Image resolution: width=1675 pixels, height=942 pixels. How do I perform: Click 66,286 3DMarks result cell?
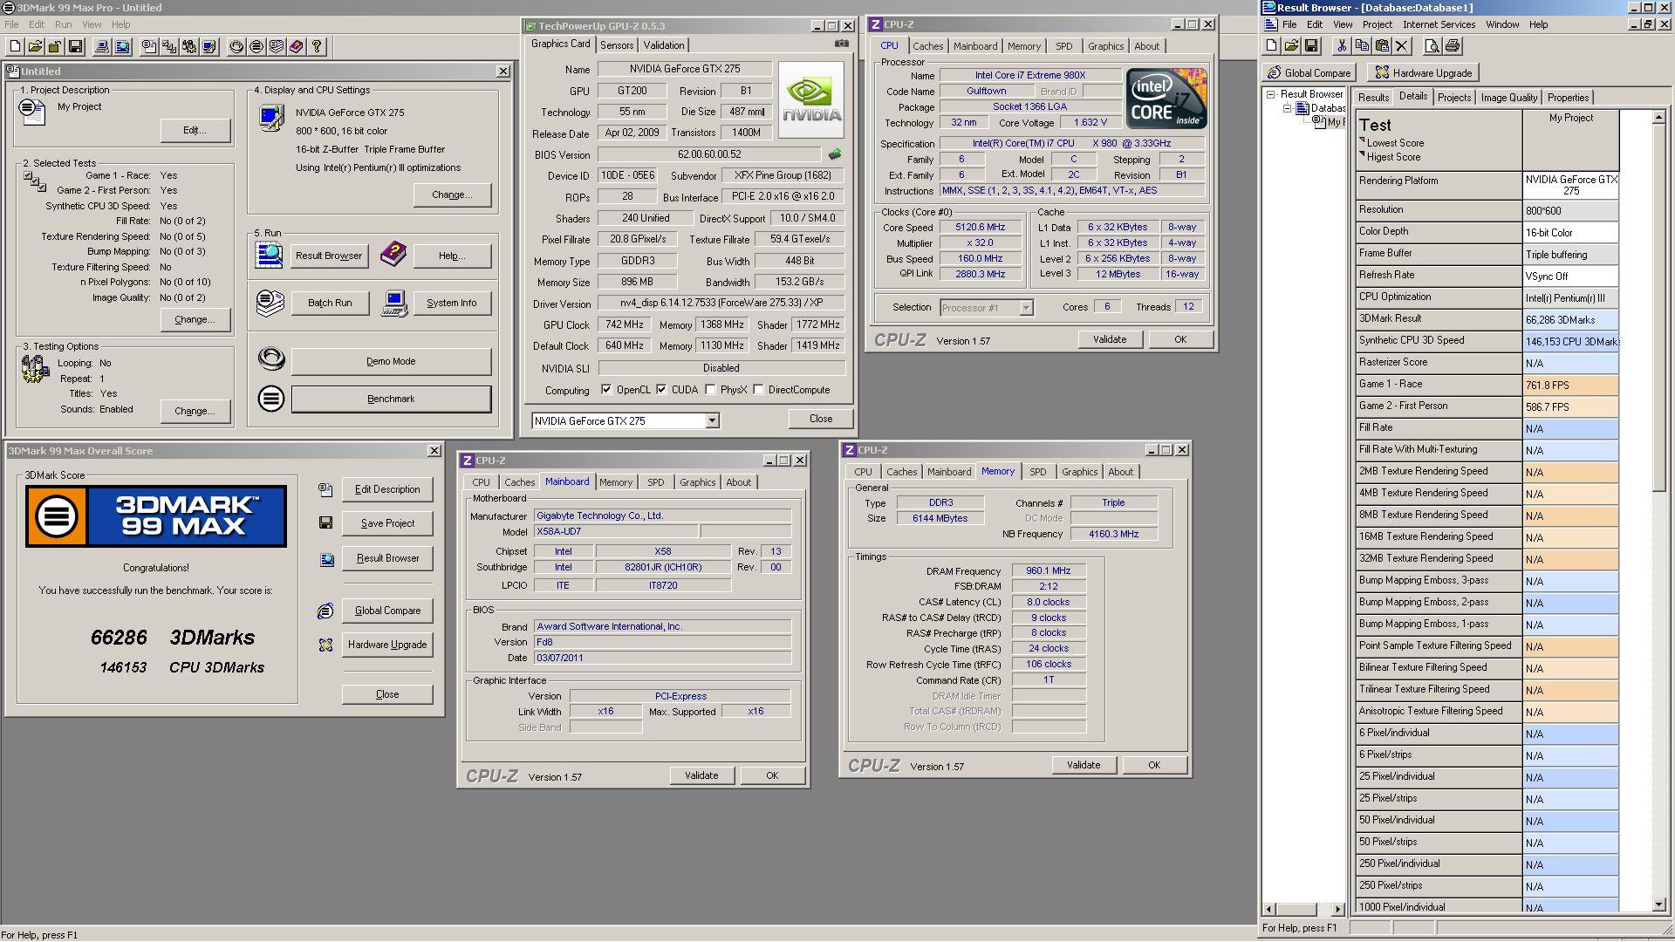[1570, 320]
